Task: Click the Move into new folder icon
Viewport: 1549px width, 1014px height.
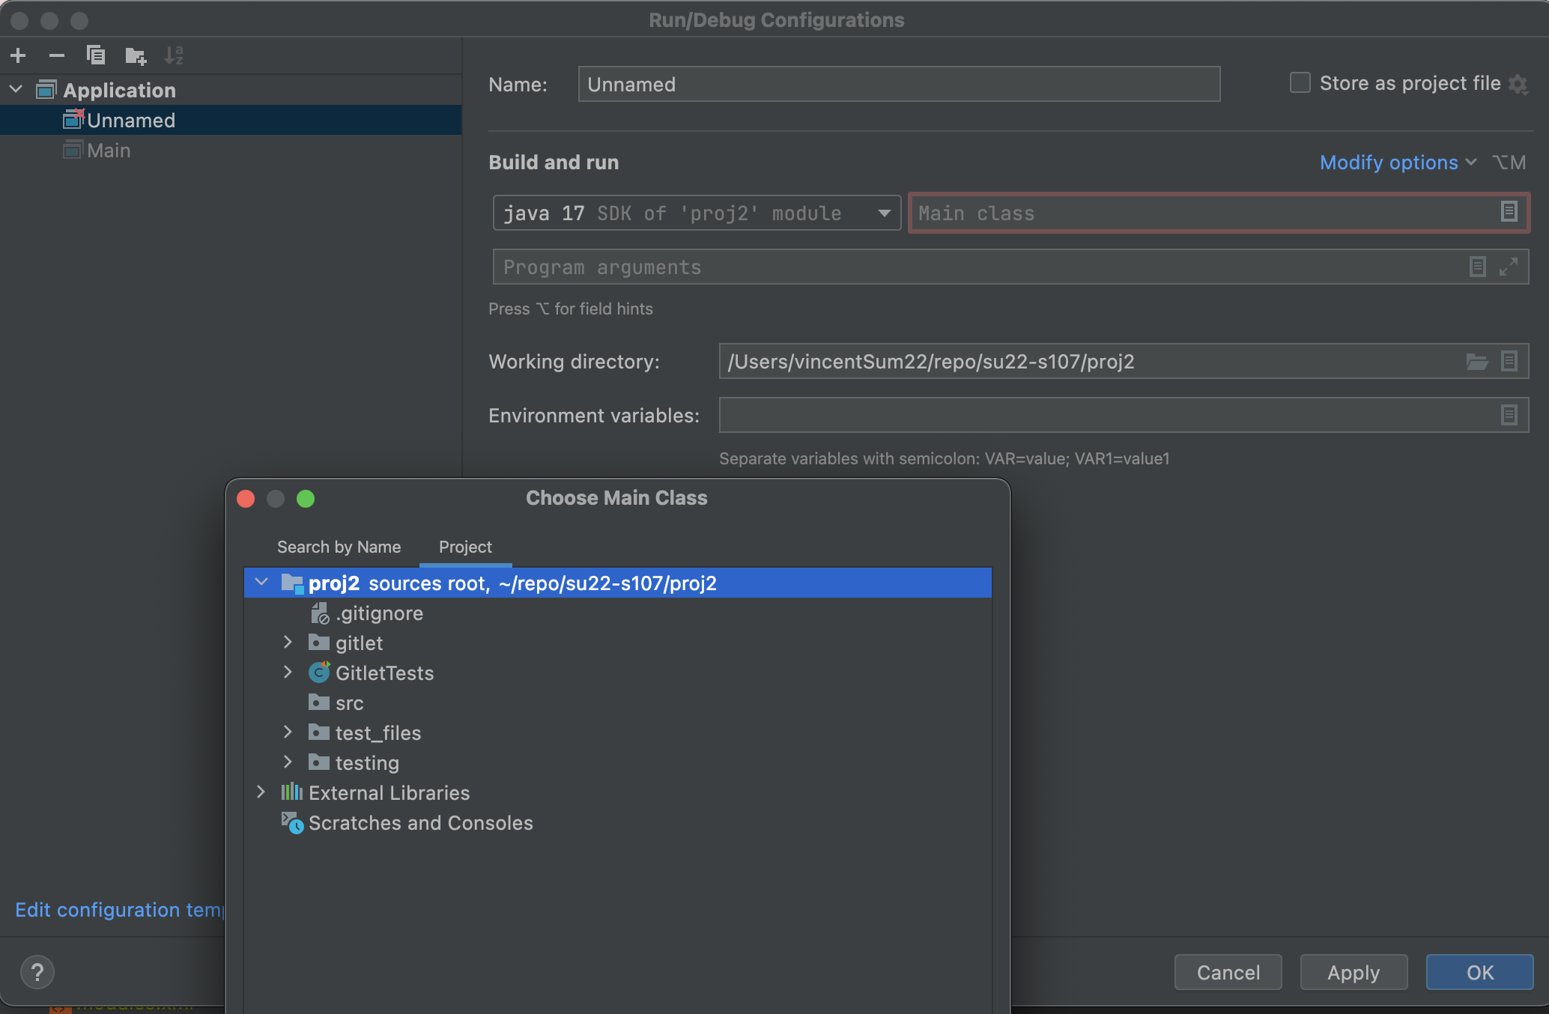Action: [136, 55]
